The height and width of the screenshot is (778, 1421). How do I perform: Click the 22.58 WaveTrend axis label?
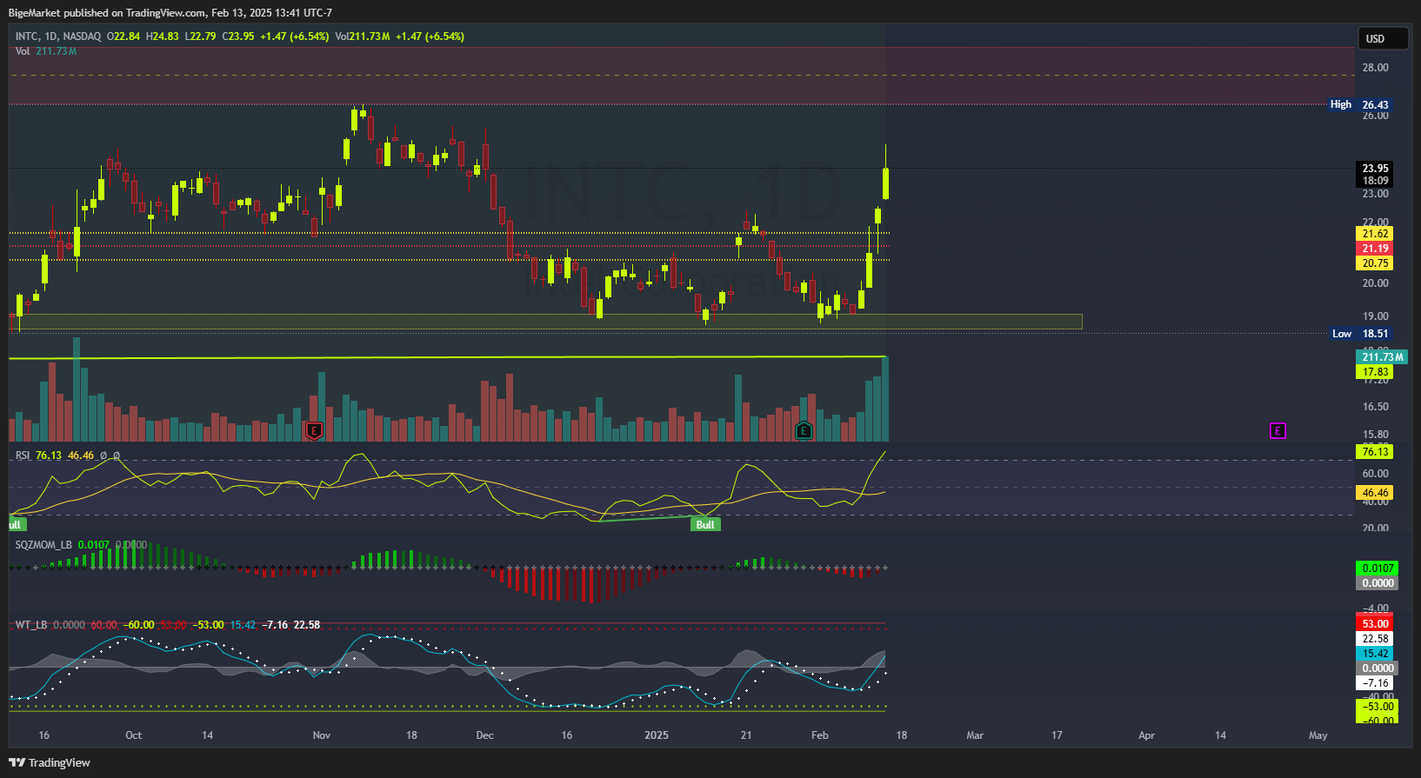coord(1375,639)
